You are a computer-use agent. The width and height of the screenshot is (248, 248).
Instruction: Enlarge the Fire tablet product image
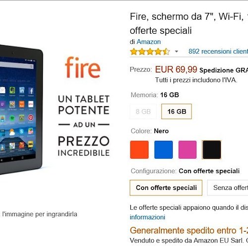(x=21, y=110)
